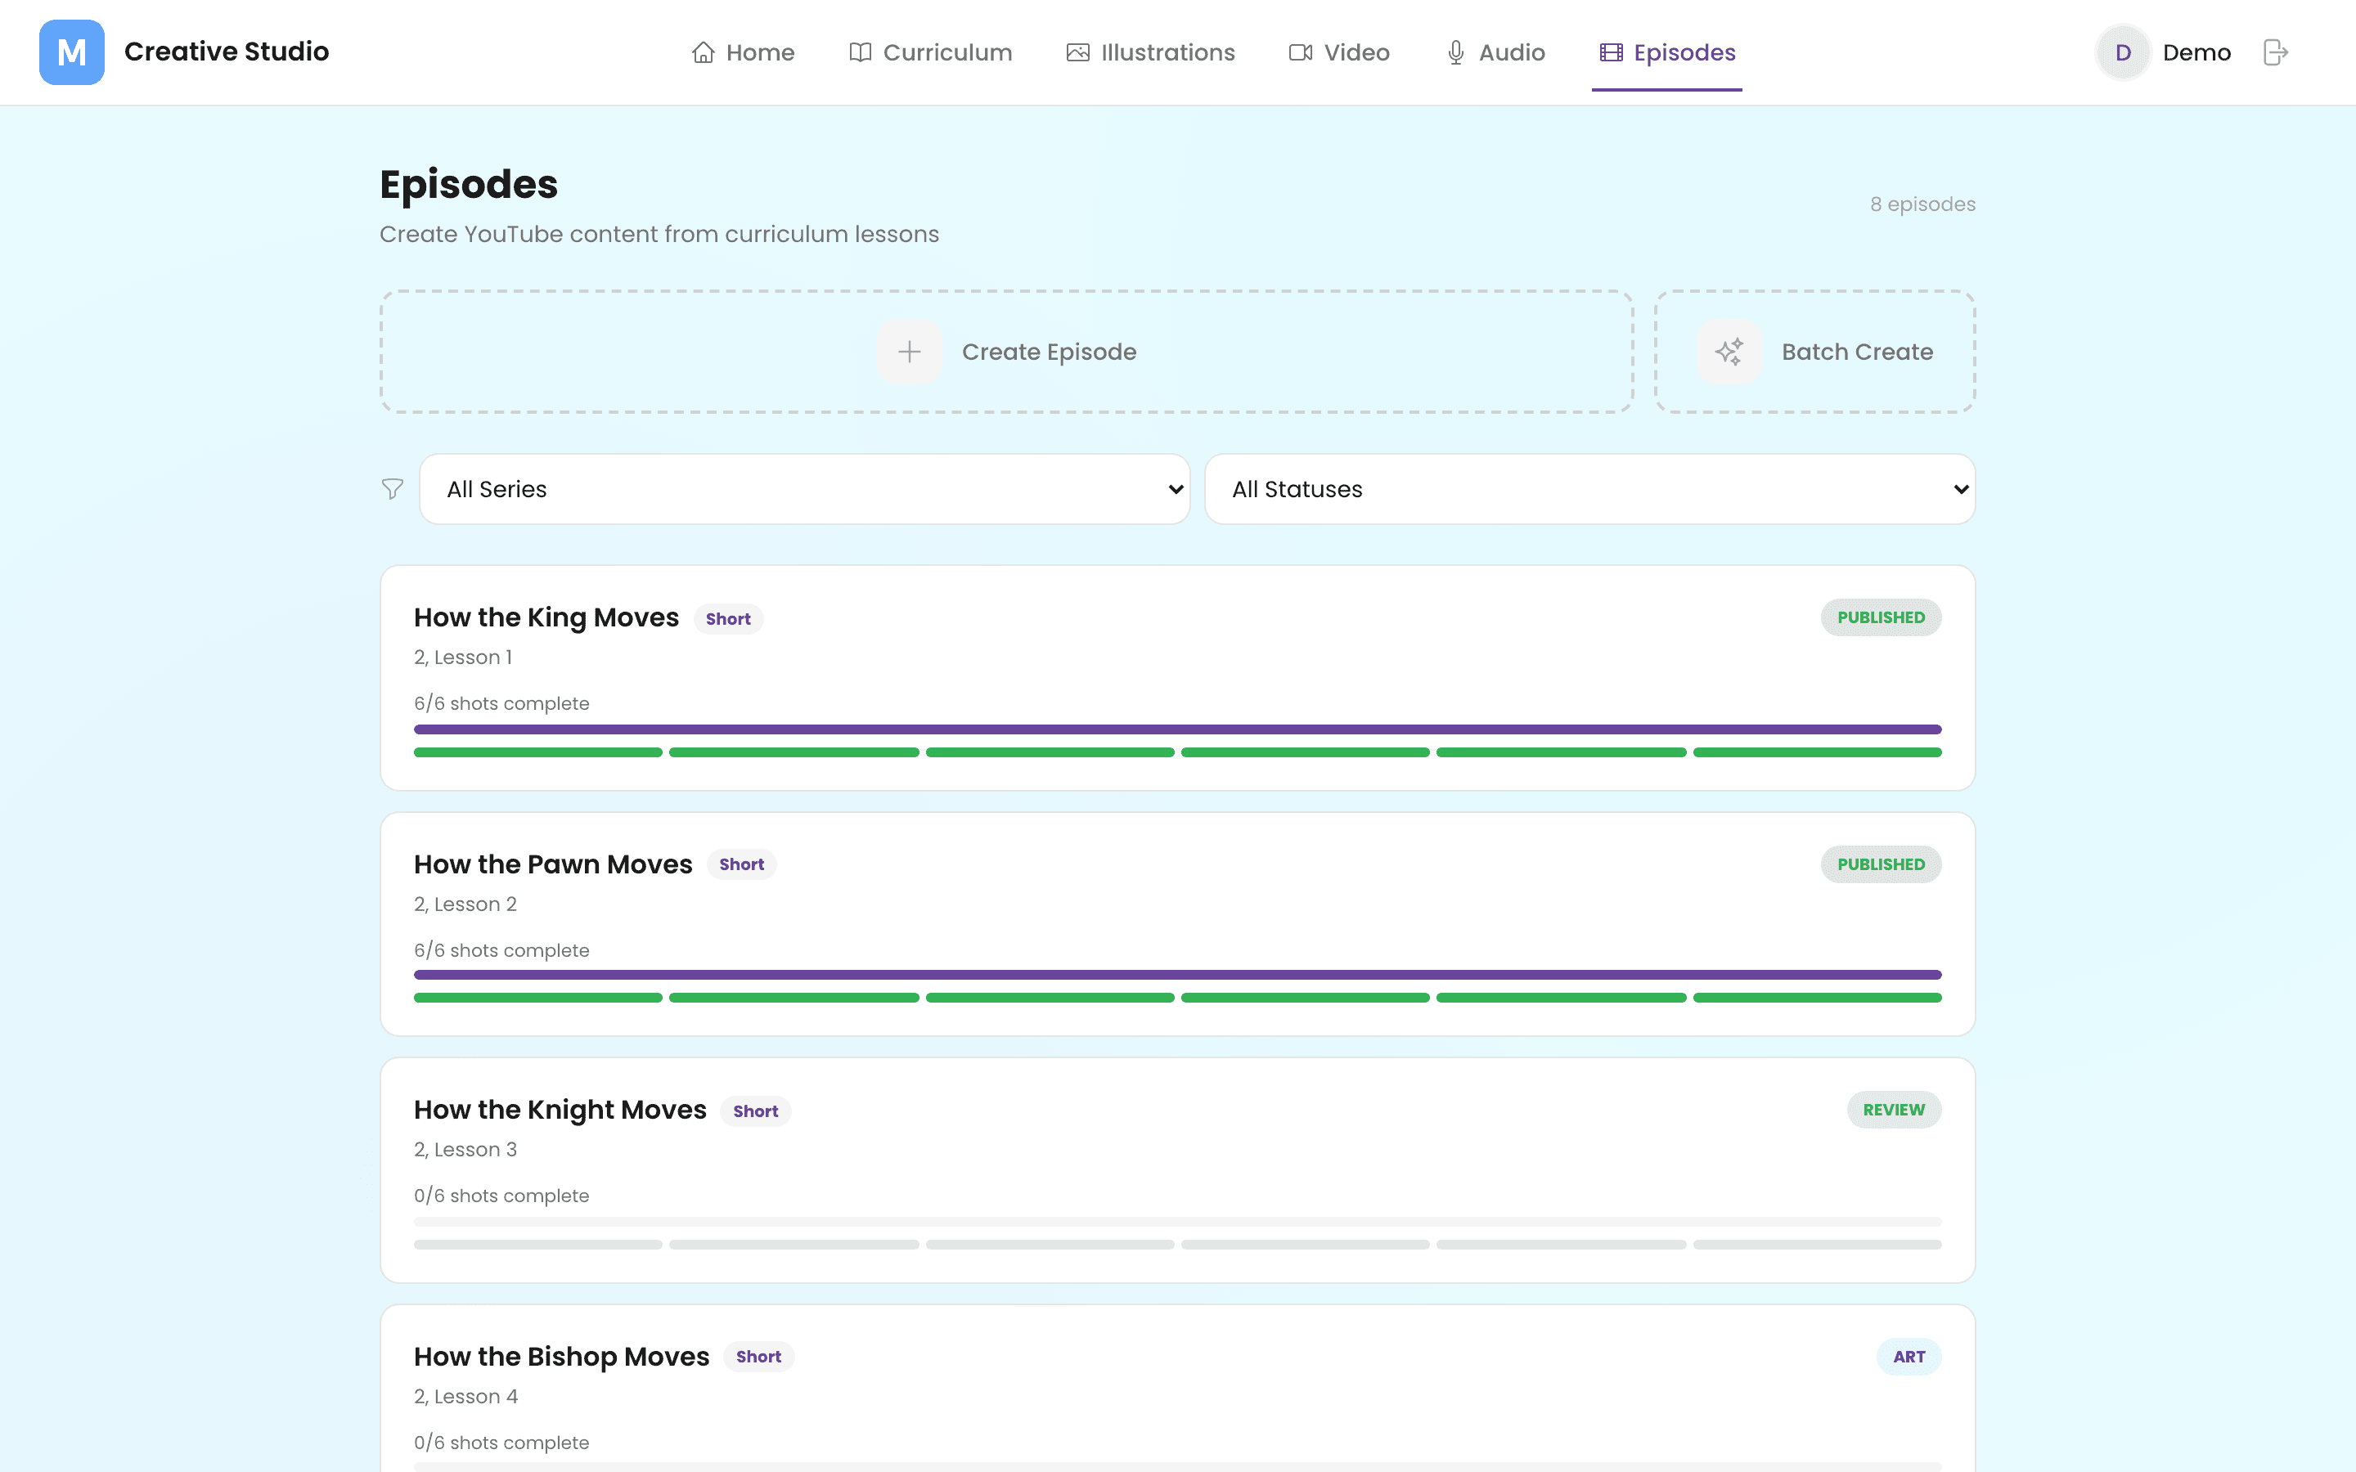2356x1472 pixels.
Task: Click first green shot segment on King Moves
Action: pos(538,752)
